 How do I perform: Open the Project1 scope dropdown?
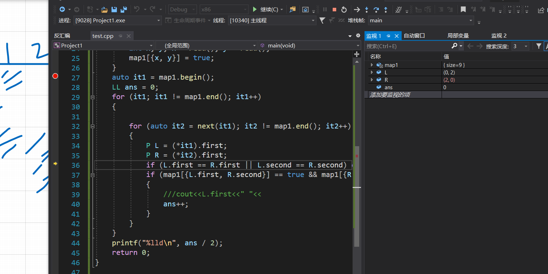(103, 45)
